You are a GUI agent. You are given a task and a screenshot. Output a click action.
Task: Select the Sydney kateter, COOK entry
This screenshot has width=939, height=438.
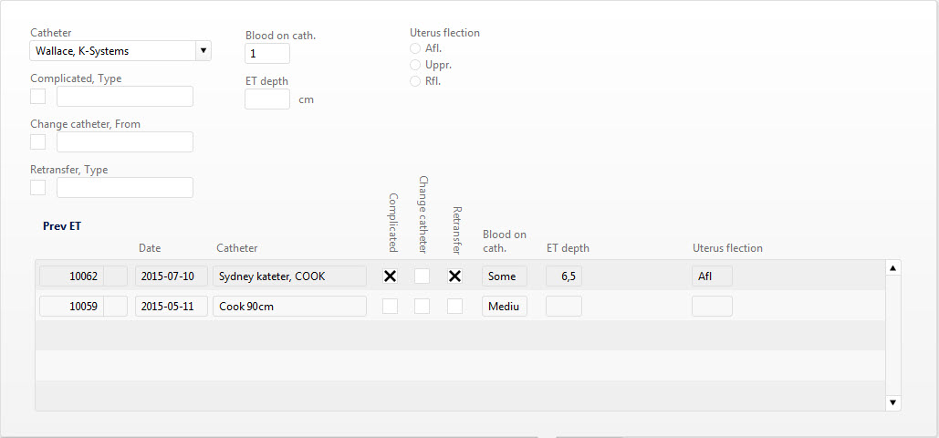[288, 276]
